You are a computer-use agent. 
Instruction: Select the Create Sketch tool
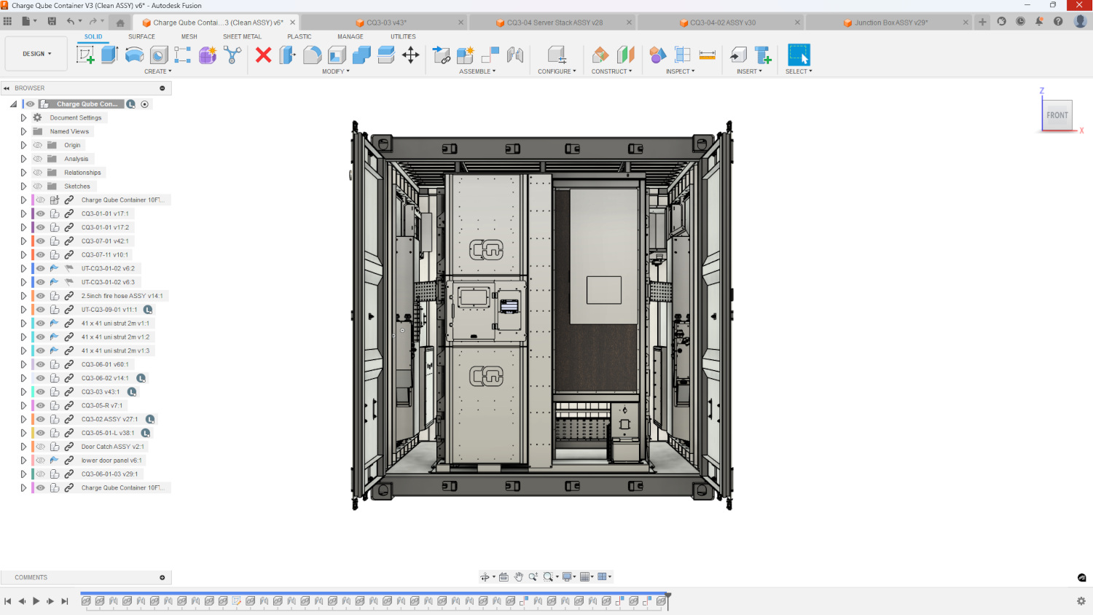point(86,55)
